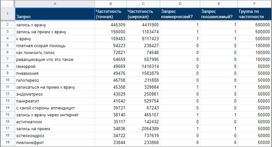
Task: Click 'Группа по частотности' header cell
Action: click(x=254, y=14)
